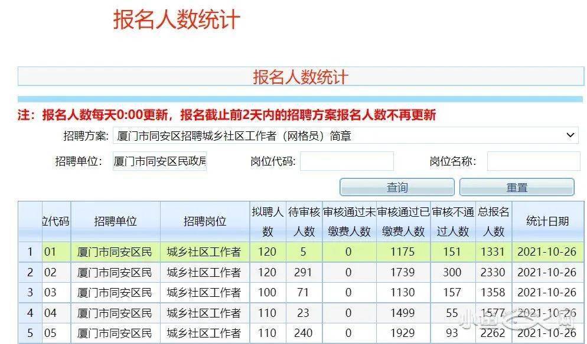Click the 招聘岗位 column header

tap(204, 221)
